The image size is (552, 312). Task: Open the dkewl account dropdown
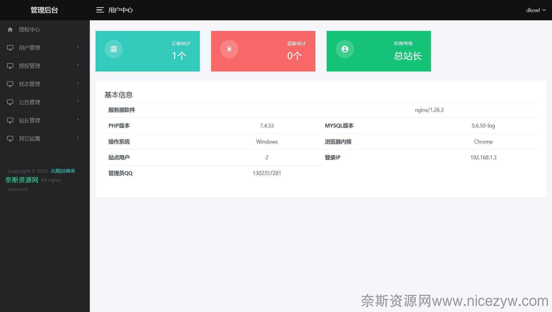point(536,10)
